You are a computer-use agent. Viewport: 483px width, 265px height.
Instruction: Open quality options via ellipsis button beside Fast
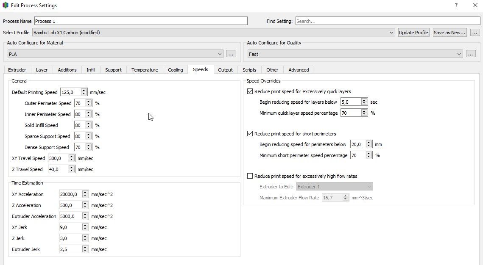click(x=471, y=54)
